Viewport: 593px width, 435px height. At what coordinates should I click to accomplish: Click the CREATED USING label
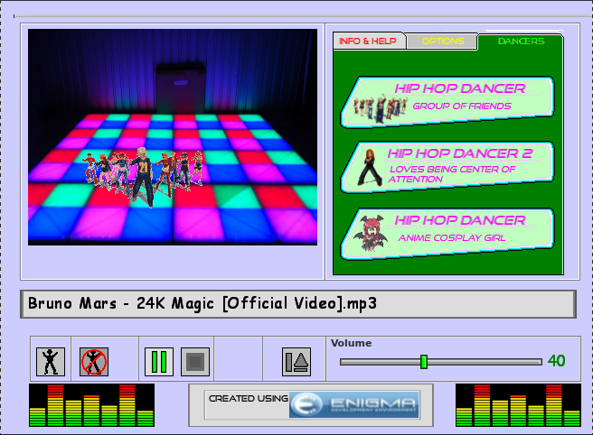pos(249,398)
